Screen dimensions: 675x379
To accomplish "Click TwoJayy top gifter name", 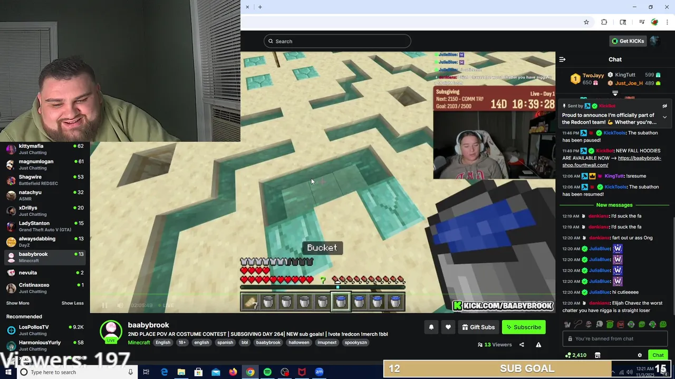I will coord(593,75).
